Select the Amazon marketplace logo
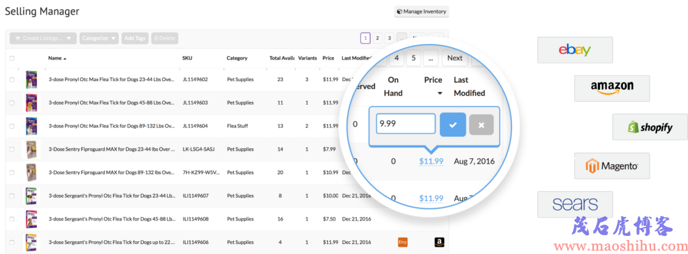This screenshot has height=254, width=688. pos(611,88)
